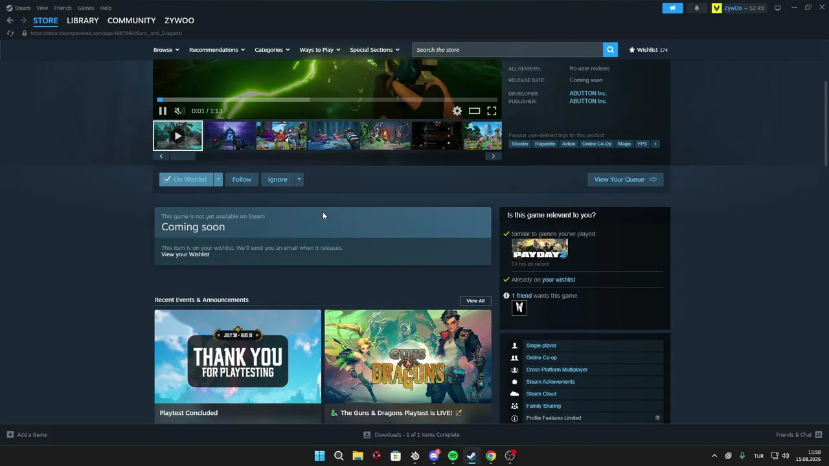Open the Wishlist 174 link
The width and height of the screenshot is (829, 466).
(648, 50)
